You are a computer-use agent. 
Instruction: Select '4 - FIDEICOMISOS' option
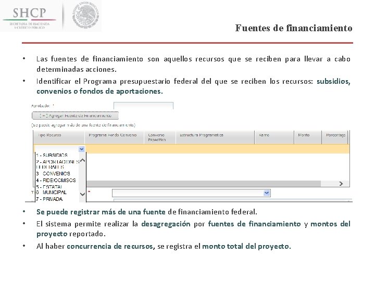coord(56,181)
